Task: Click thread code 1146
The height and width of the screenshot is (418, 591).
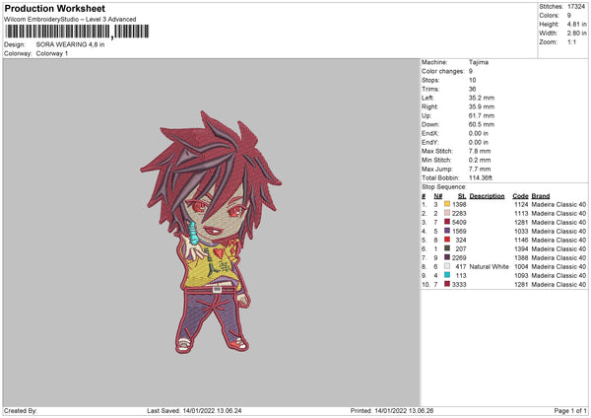Action: click(521, 240)
